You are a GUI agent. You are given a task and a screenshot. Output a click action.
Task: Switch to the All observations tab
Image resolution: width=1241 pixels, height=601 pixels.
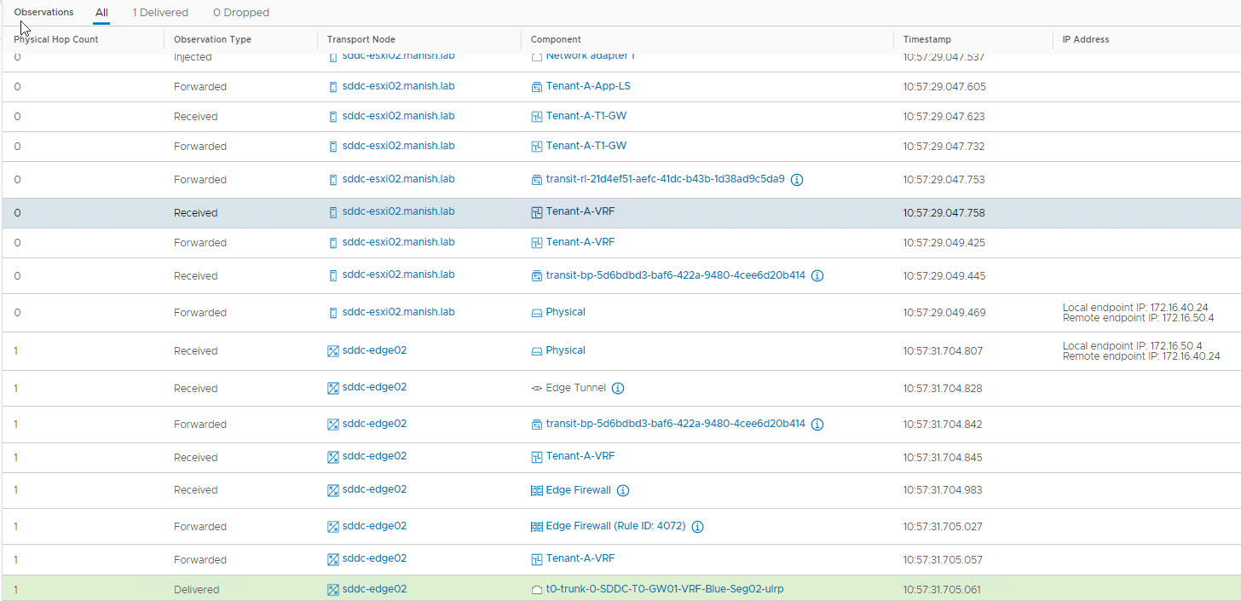tap(101, 13)
